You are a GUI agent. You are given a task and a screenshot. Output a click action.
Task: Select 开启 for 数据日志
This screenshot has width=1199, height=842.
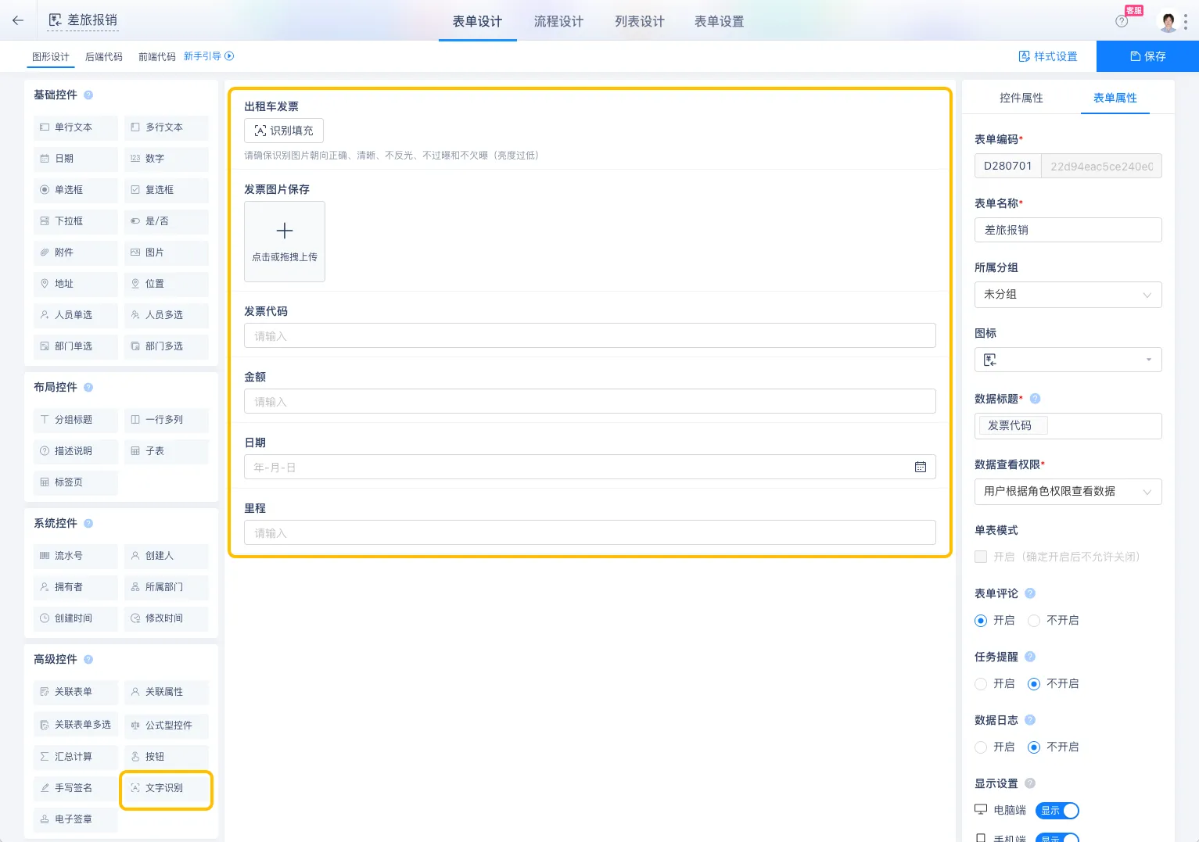pyautogui.click(x=981, y=747)
